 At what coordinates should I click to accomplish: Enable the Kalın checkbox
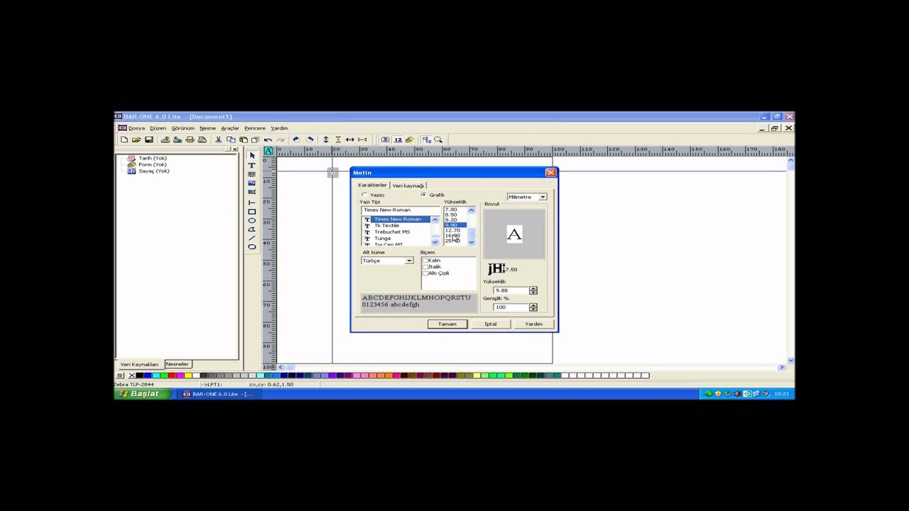pos(425,260)
